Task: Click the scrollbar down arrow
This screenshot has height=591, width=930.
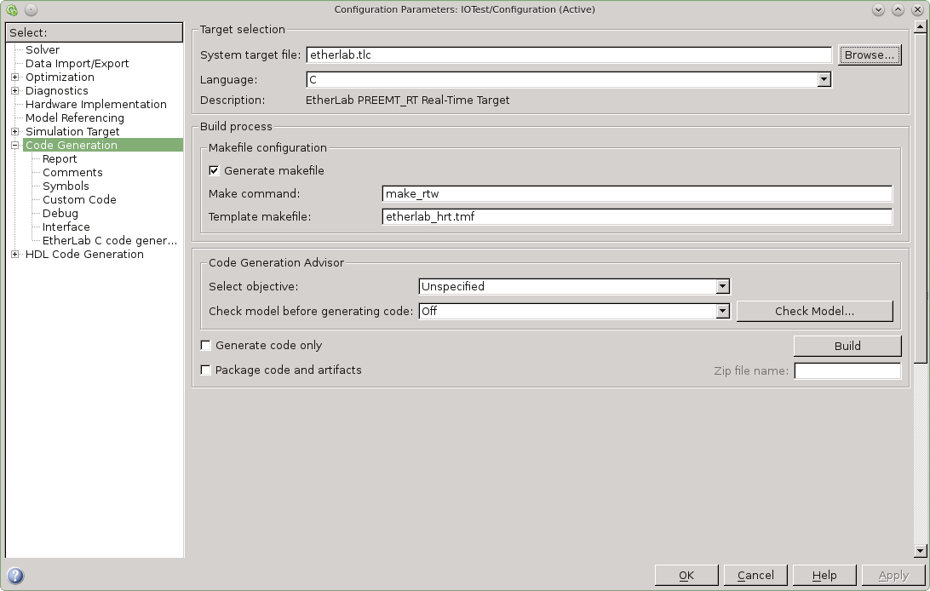Action: point(921,551)
